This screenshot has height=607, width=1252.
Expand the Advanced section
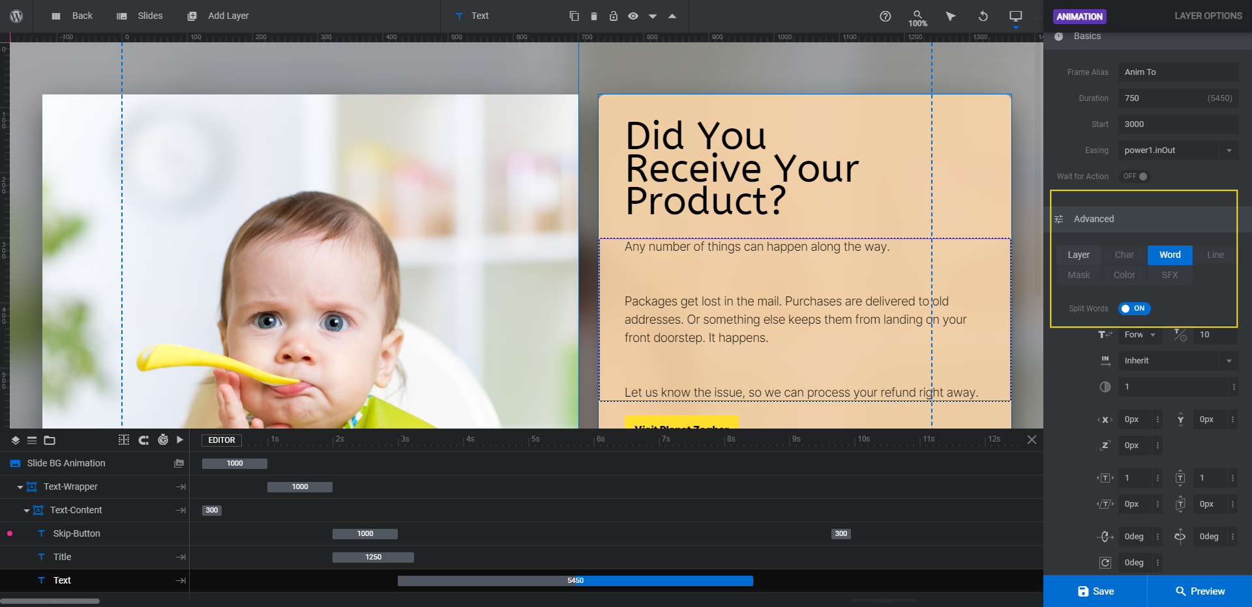point(1148,219)
